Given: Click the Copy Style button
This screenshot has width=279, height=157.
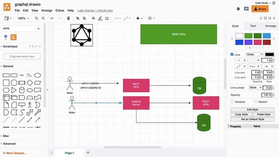Looking at the screenshot, I should pyautogui.click(x=241, y=114).
